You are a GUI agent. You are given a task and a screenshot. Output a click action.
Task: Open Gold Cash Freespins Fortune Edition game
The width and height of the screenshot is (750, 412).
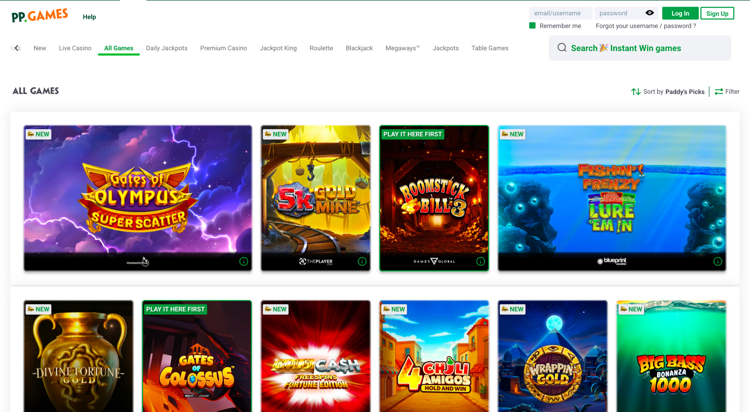tap(316, 356)
